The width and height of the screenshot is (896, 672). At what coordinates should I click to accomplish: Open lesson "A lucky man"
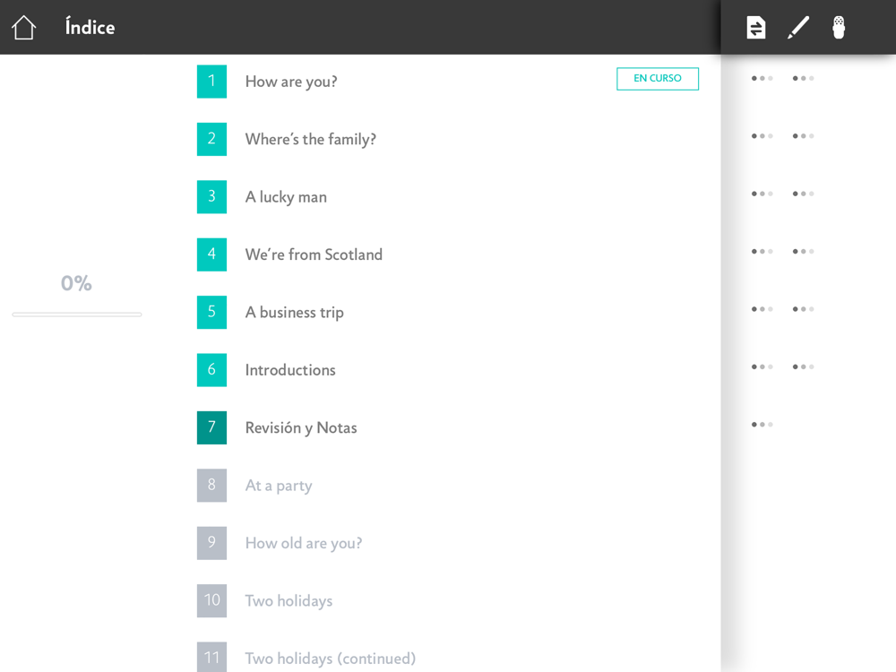point(286,197)
